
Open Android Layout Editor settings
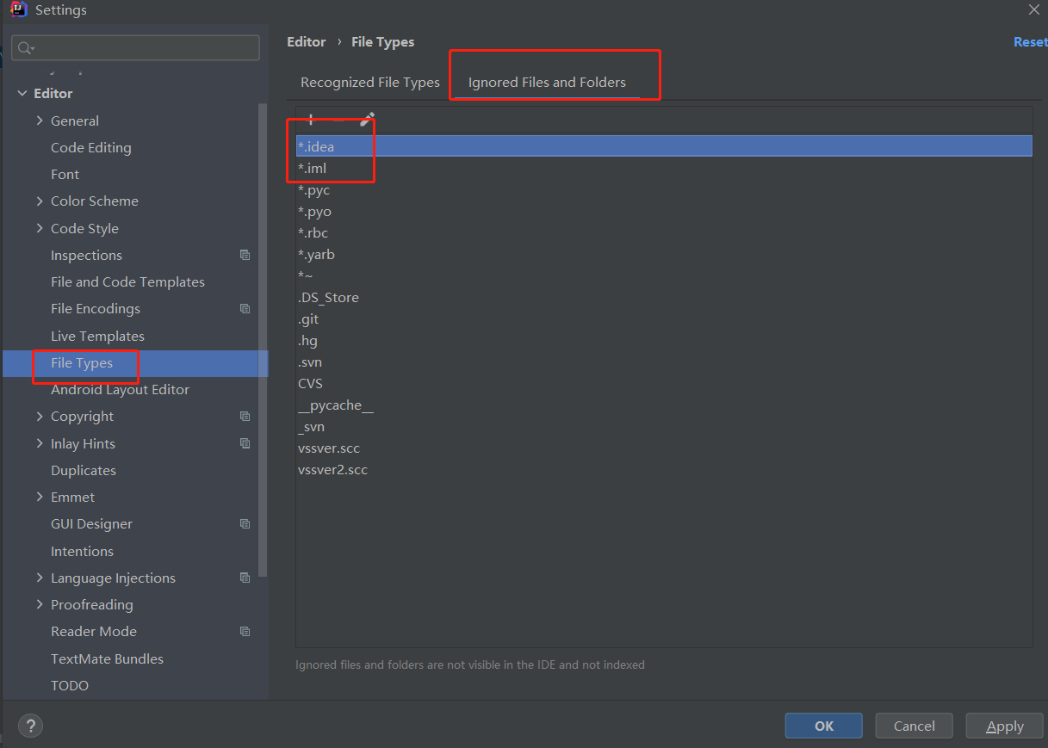[120, 389]
